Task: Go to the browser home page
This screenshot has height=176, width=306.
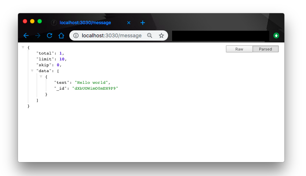Action: point(61,35)
